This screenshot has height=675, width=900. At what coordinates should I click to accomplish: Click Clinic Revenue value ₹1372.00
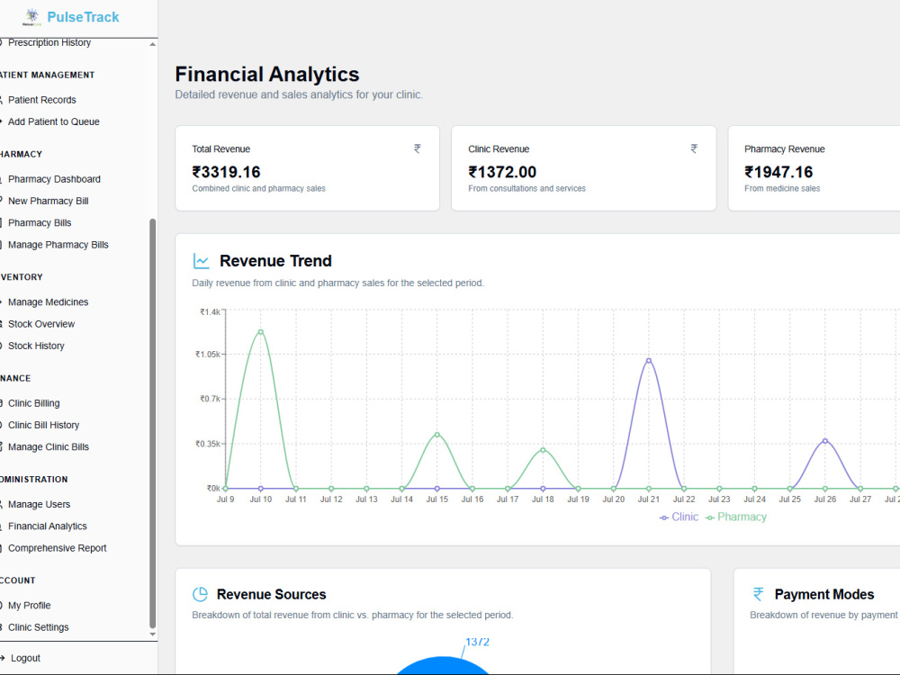[x=502, y=172]
